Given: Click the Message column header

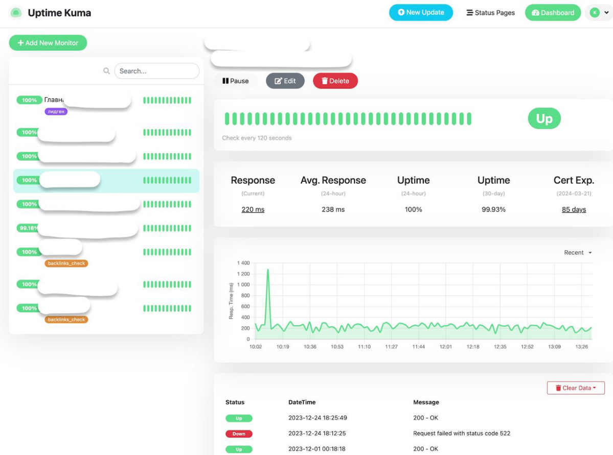Looking at the screenshot, I should coord(426,402).
